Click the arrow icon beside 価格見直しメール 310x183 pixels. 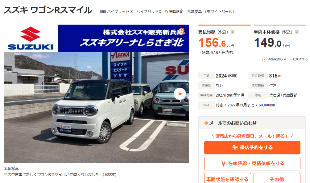coord(264,59)
